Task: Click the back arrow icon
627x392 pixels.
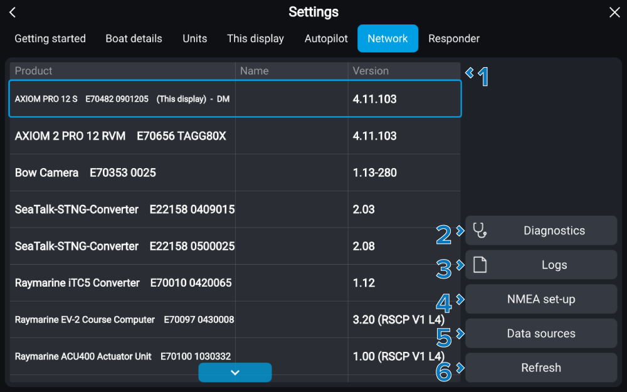Action: tap(13, 13)
